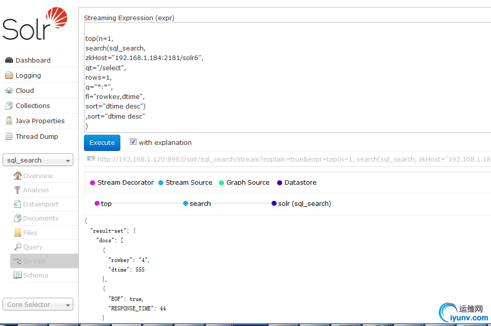
Task: Click the Stream Source legend entry
Action: pyautogui.click(x=186, y=182)
